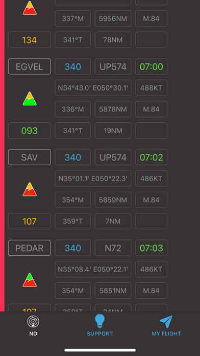Tap the 07:03 time for PEDAR
This screenshot has height=356, width=200.
click(152, 248)
